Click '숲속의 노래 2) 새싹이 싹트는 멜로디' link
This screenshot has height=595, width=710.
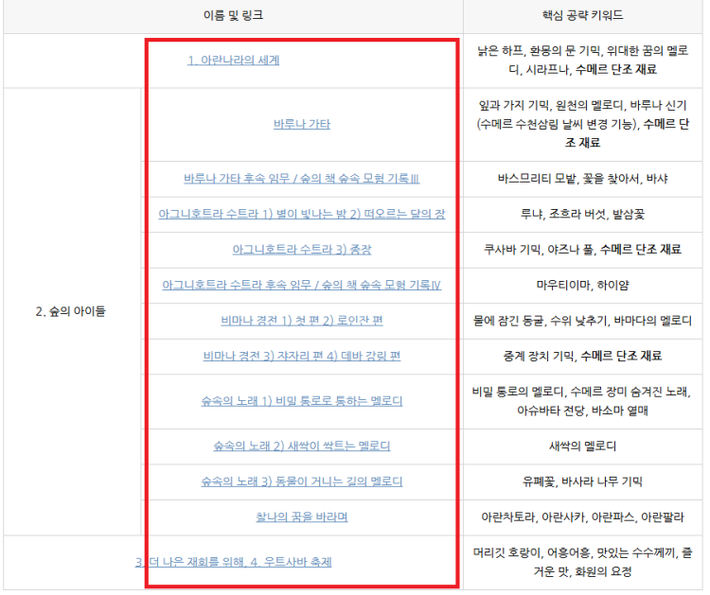coord(301,446)
